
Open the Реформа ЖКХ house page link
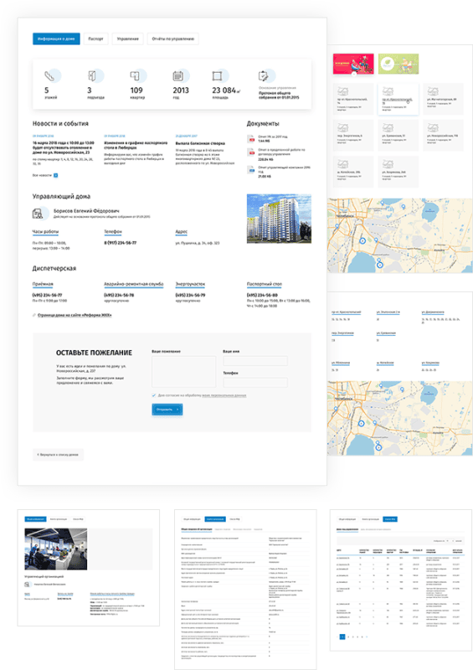point(75,315)
